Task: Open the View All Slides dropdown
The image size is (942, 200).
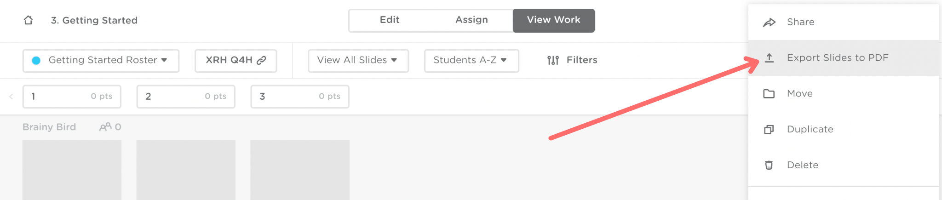Action: click(x=358, y=60)
